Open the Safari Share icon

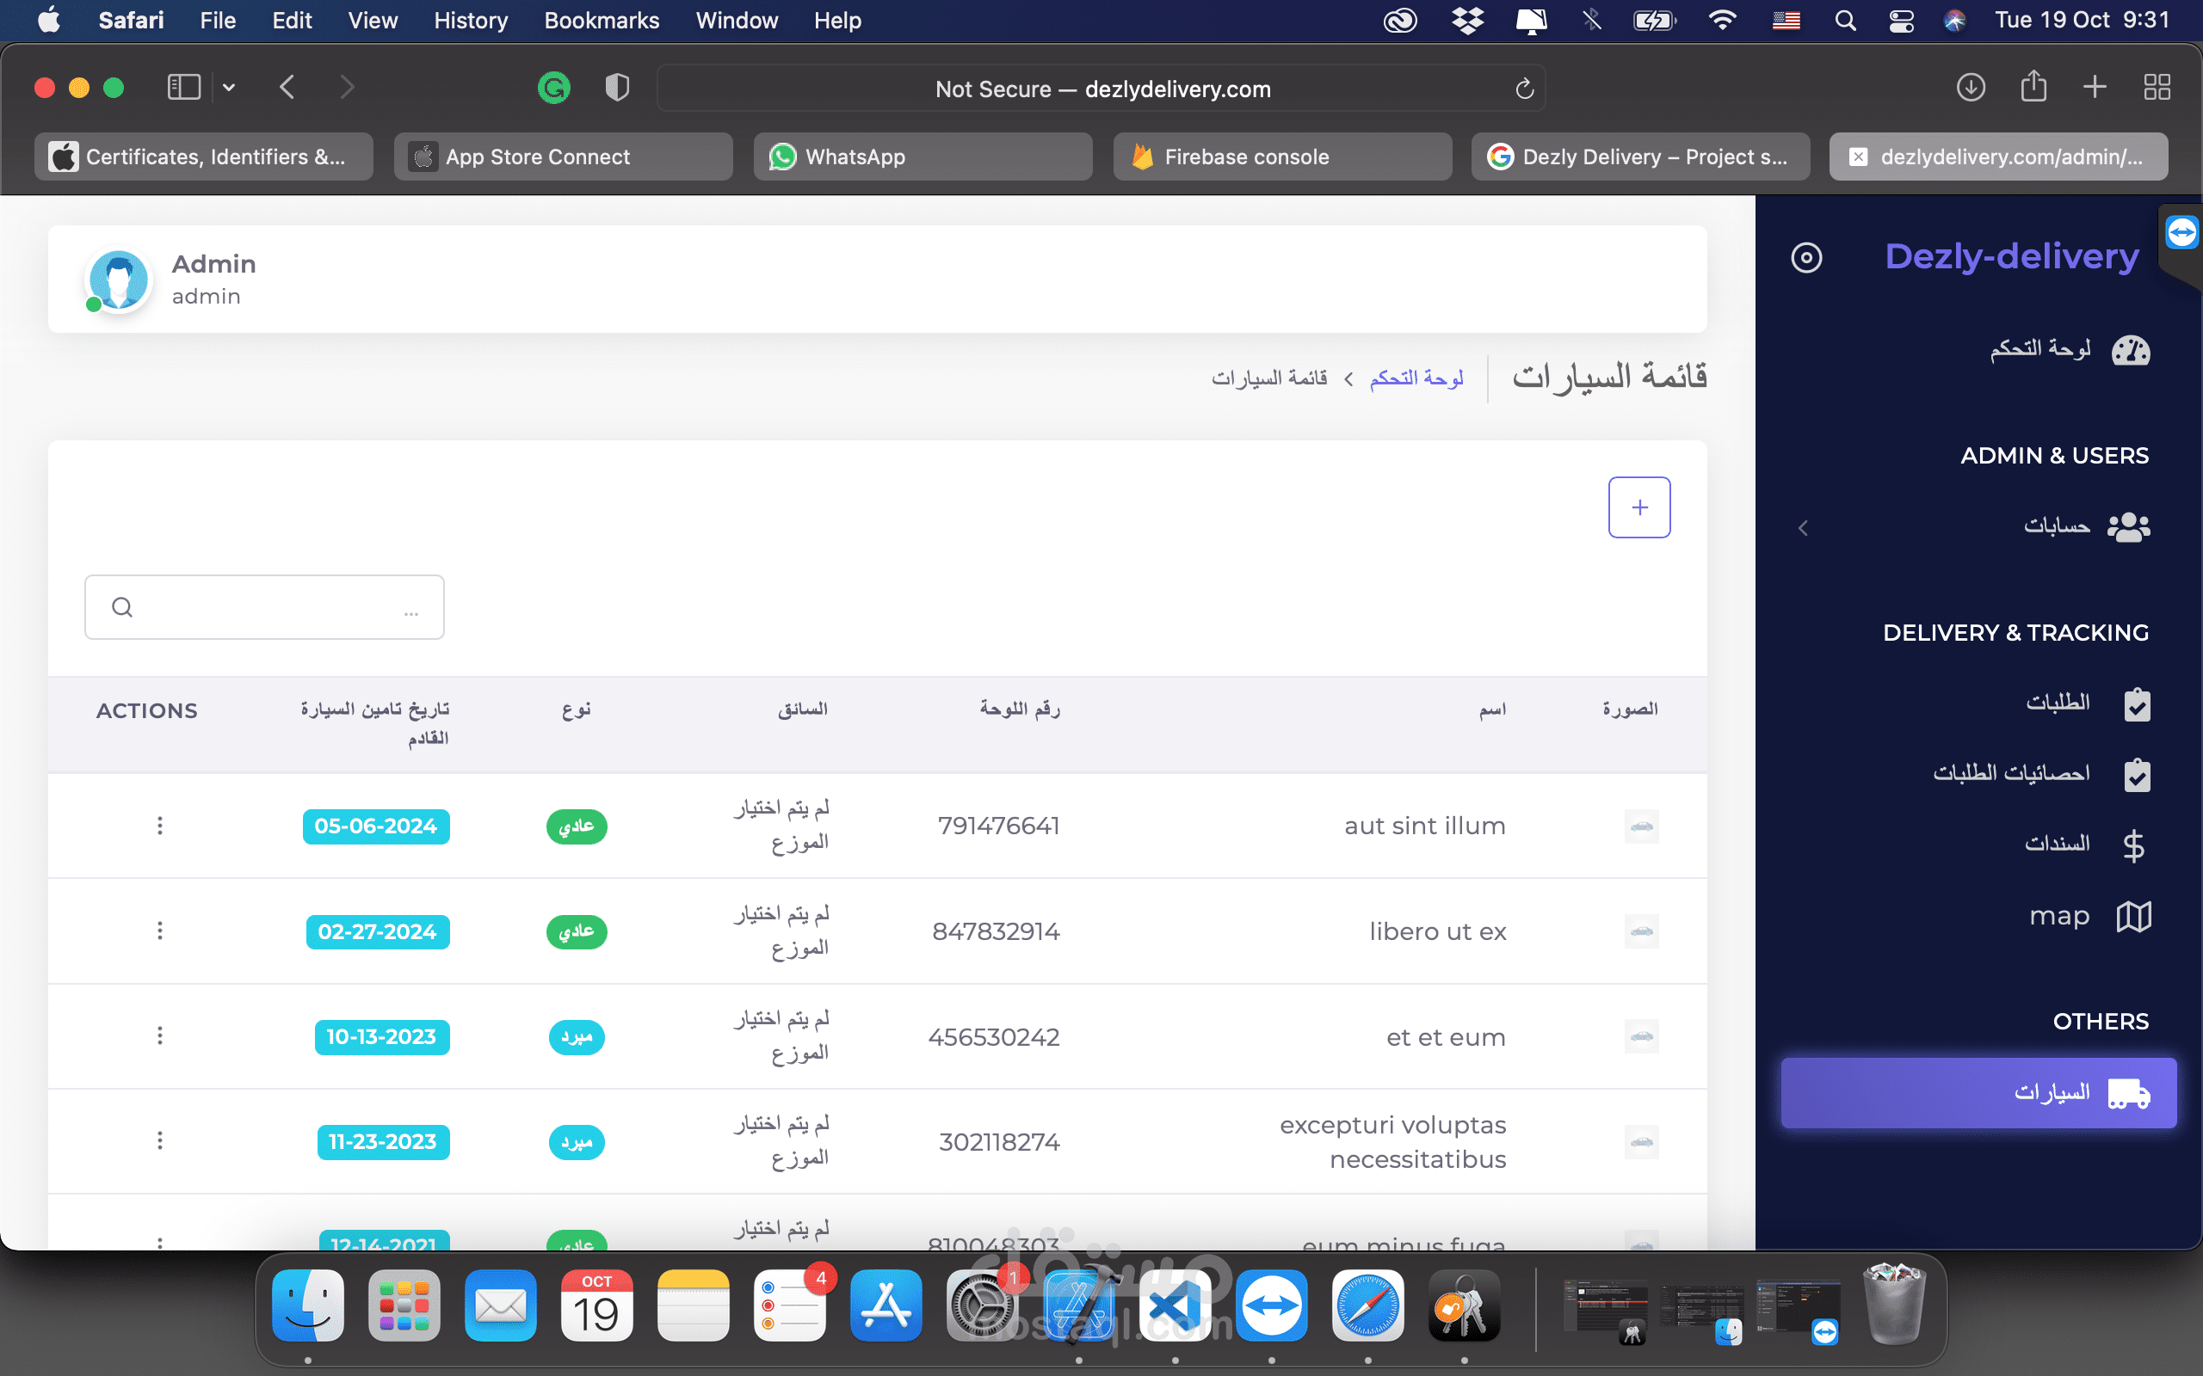point(2033,88)
